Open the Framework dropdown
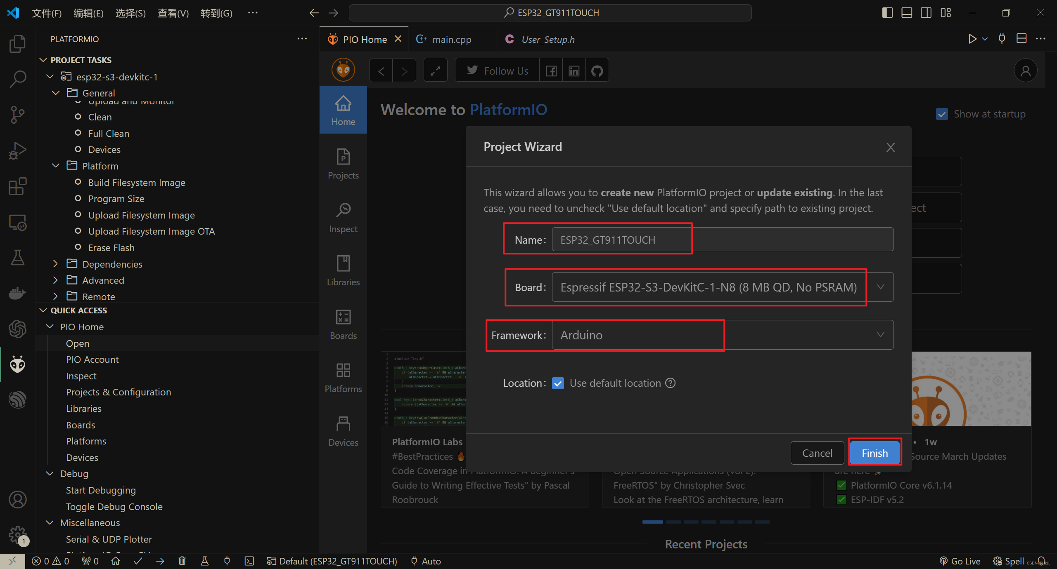 (x=880, y=335)
